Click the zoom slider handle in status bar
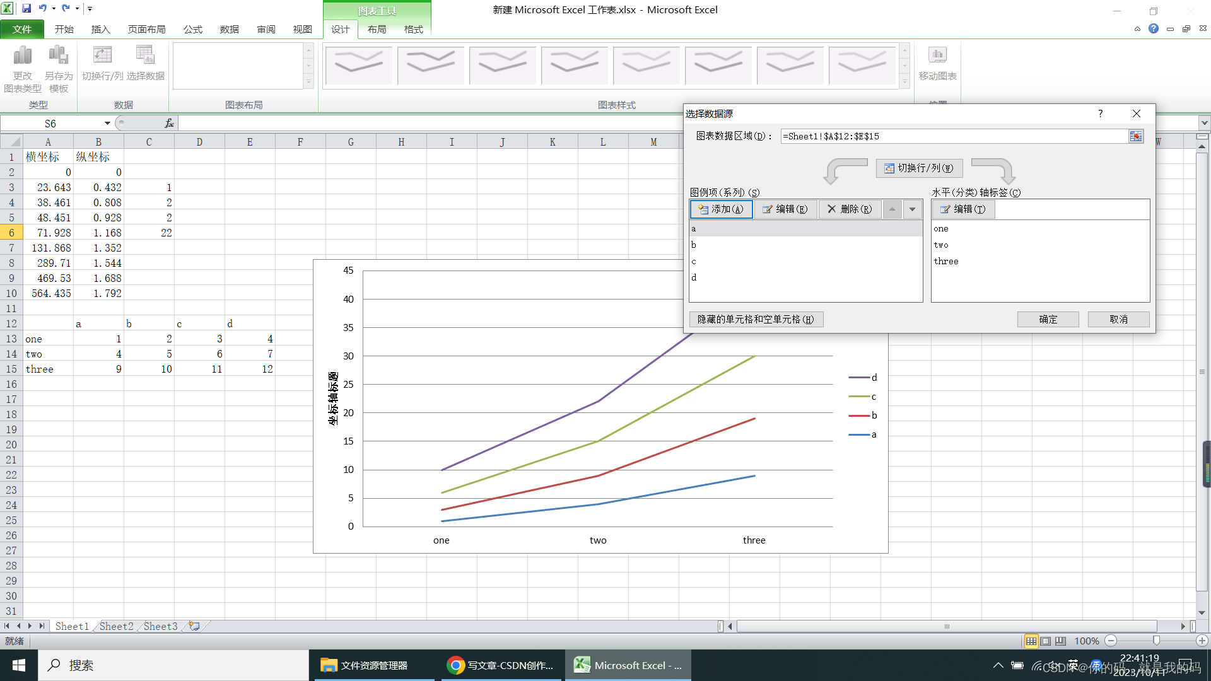Viewport: 1211px width, 681px height. click(x=1155, y=641)
